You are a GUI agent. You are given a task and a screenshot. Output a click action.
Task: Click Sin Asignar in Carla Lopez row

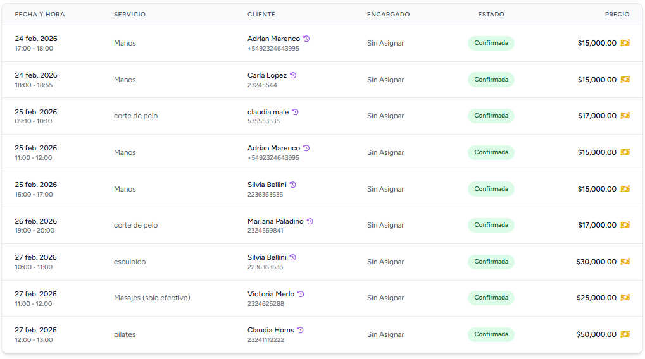[x=385, y=80]
